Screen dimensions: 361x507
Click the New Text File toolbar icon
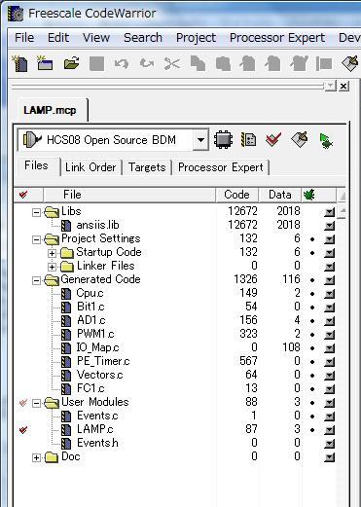coord(20,63)
